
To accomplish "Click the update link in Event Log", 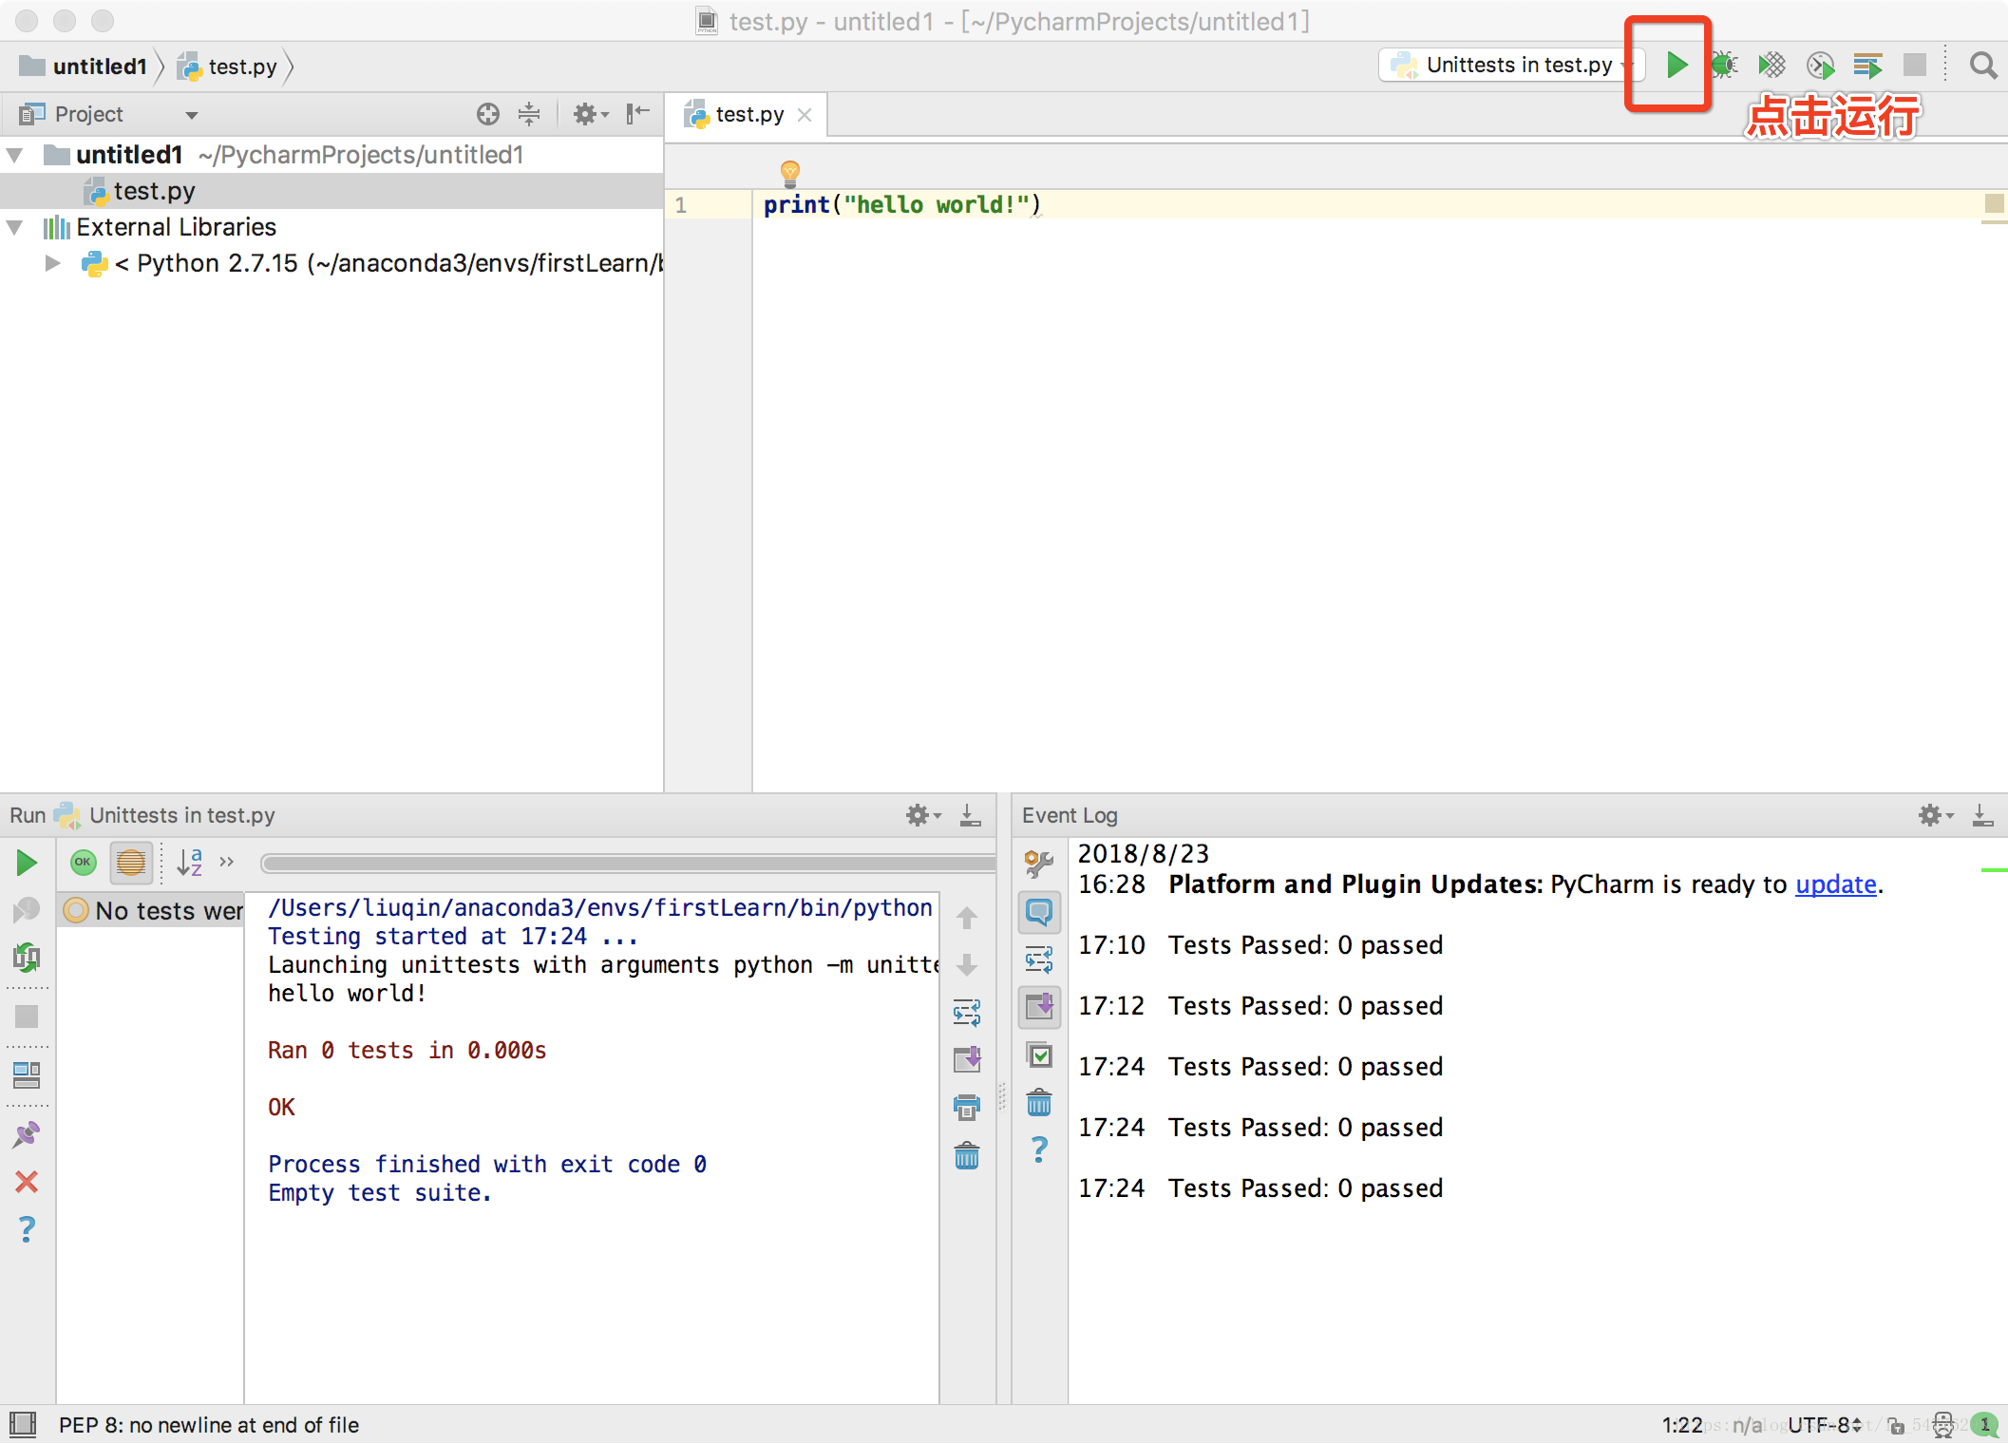I will click(x=1835, y=884).
